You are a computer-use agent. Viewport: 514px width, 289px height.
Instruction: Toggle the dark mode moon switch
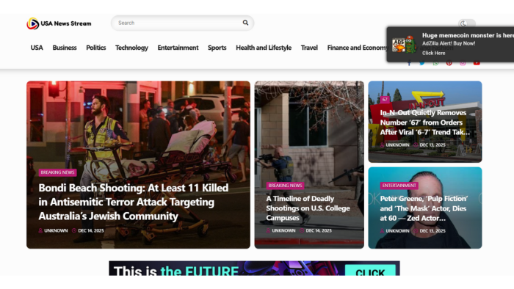[467, 23]
